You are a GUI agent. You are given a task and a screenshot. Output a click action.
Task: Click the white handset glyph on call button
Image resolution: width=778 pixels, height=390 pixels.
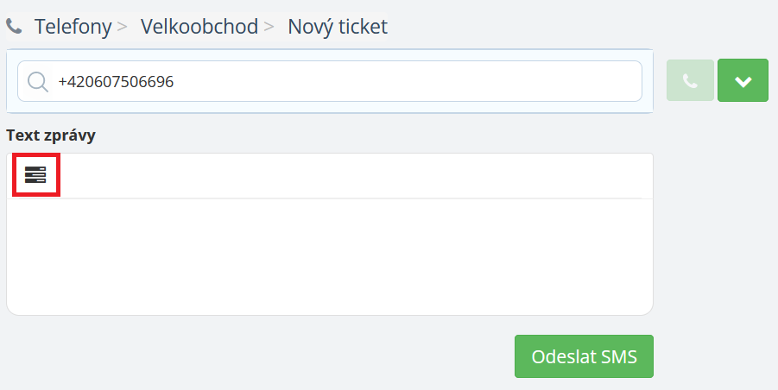click(x=690, y=81)
